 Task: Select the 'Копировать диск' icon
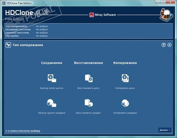click(x=125, y=78)
